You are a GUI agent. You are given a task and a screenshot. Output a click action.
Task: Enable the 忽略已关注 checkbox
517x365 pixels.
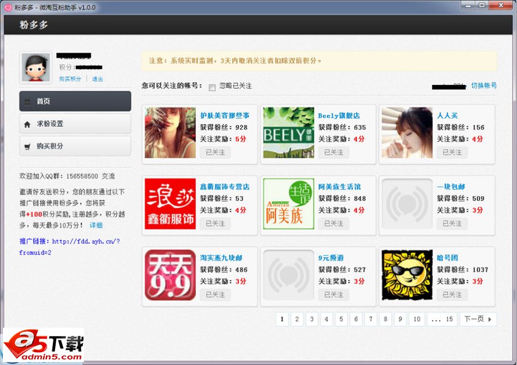pos(212,86)
